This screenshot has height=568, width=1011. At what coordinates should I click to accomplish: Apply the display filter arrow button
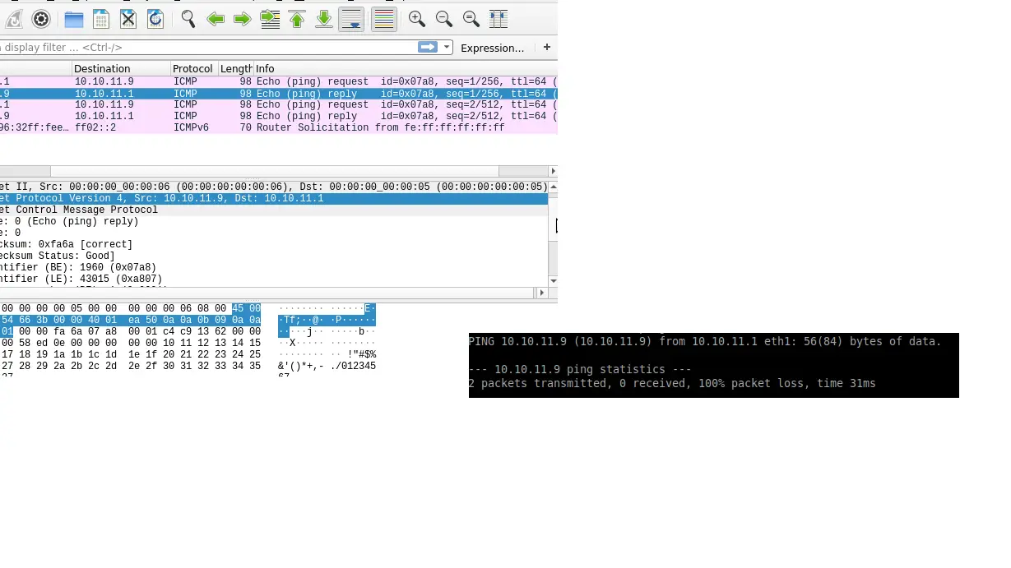[428, 48]
